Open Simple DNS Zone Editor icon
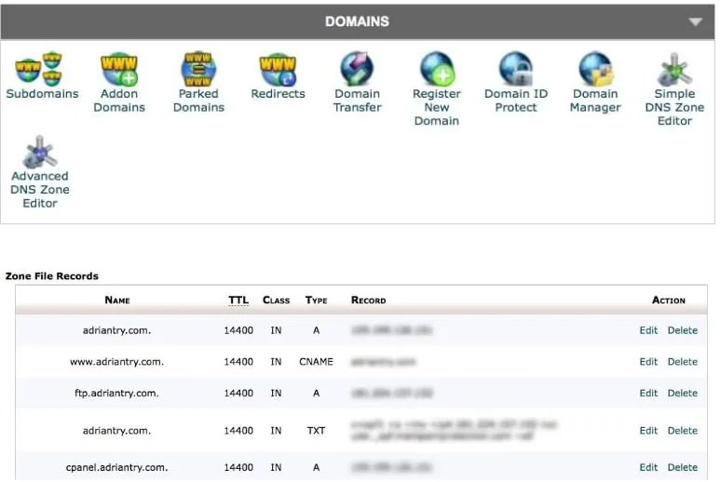The image size is (720, 482). pos(674,70)
